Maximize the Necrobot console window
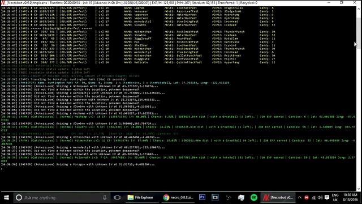The image size is (362, 204). (342, 2)
